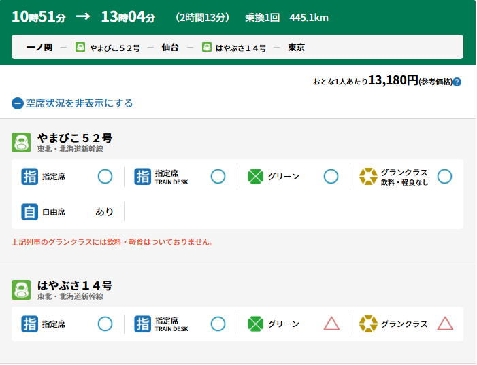Click the Hayabusa 14 train icon in route bar
Image resolution: width=477 pixels, height=365 pixels.
(206, 48)
